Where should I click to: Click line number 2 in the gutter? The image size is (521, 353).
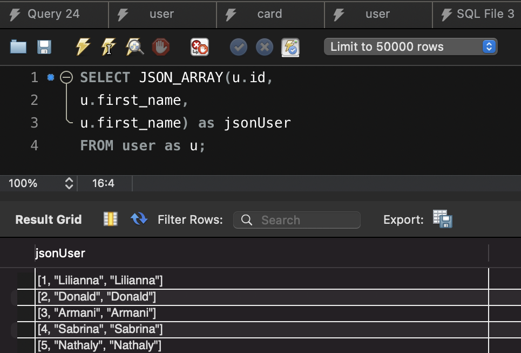[x=34, y=100]
